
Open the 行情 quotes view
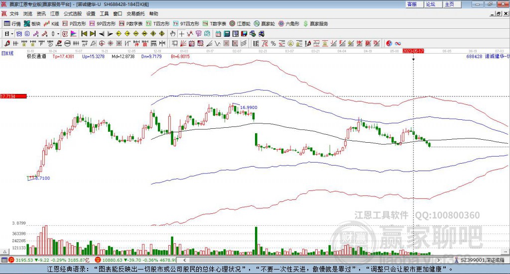[x=12, y=24]
